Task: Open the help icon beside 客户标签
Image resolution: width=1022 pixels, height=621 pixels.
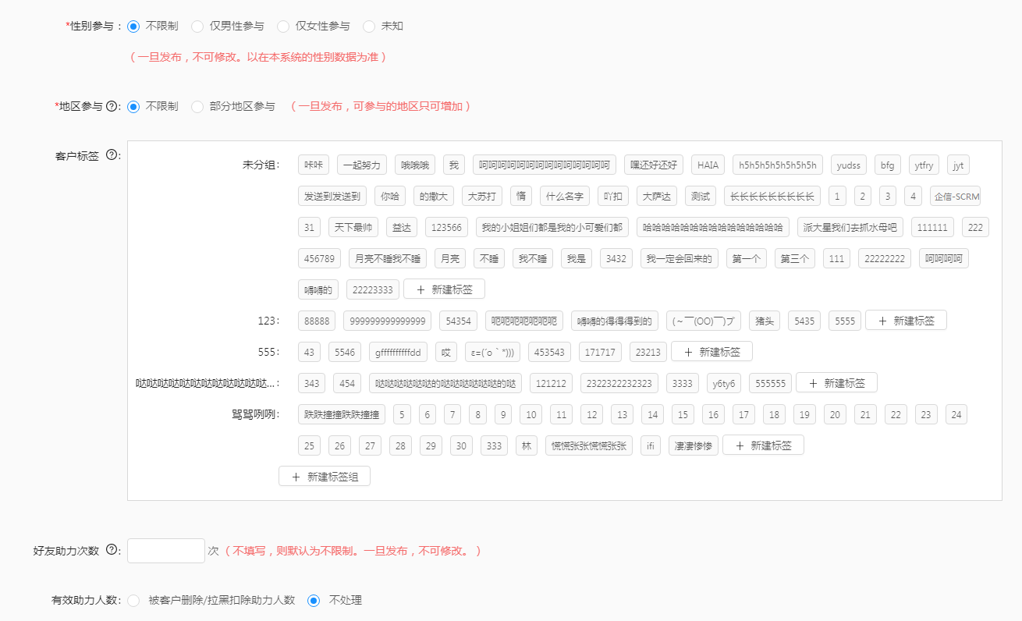Action: pos(111,154)
